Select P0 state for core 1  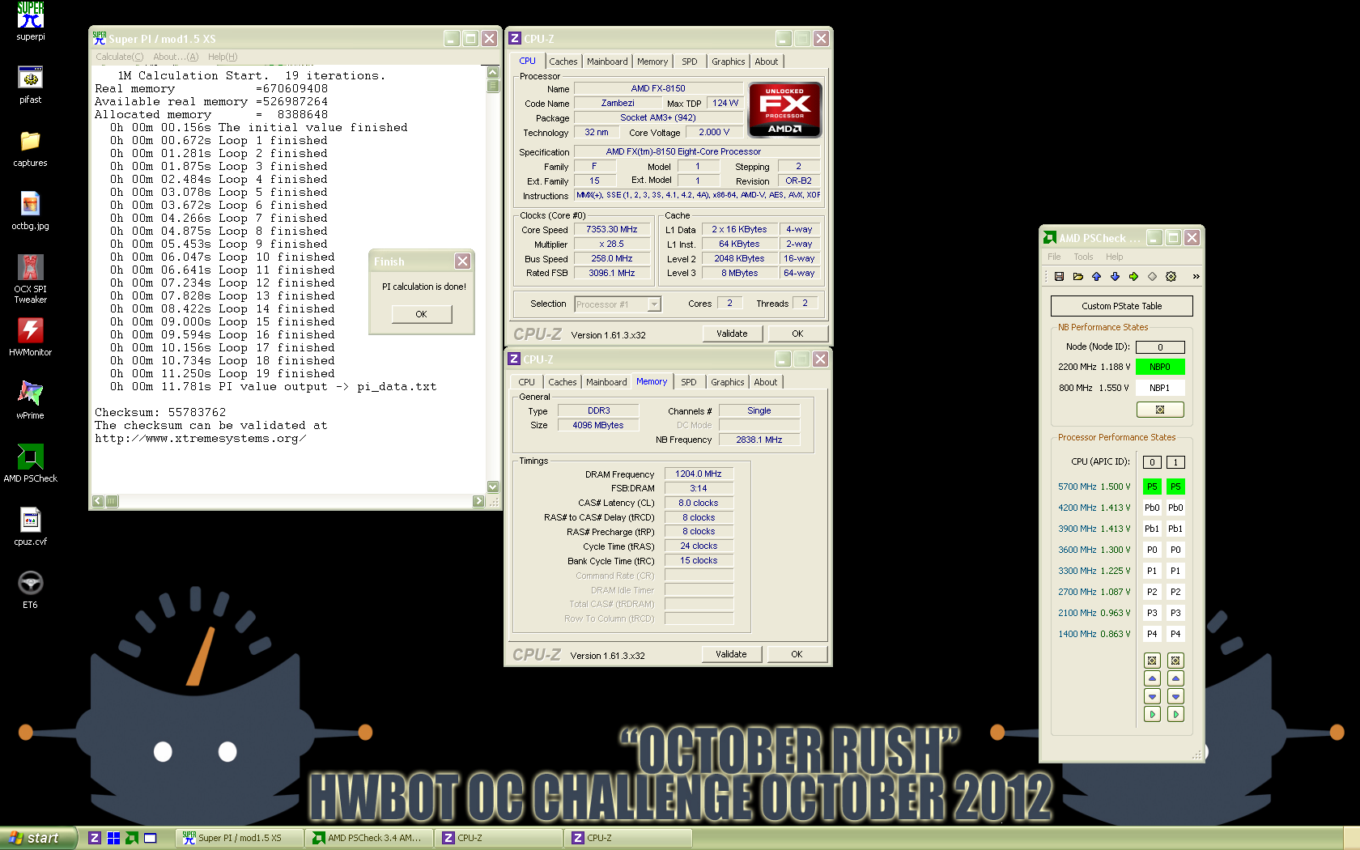tap(1175, 550)
